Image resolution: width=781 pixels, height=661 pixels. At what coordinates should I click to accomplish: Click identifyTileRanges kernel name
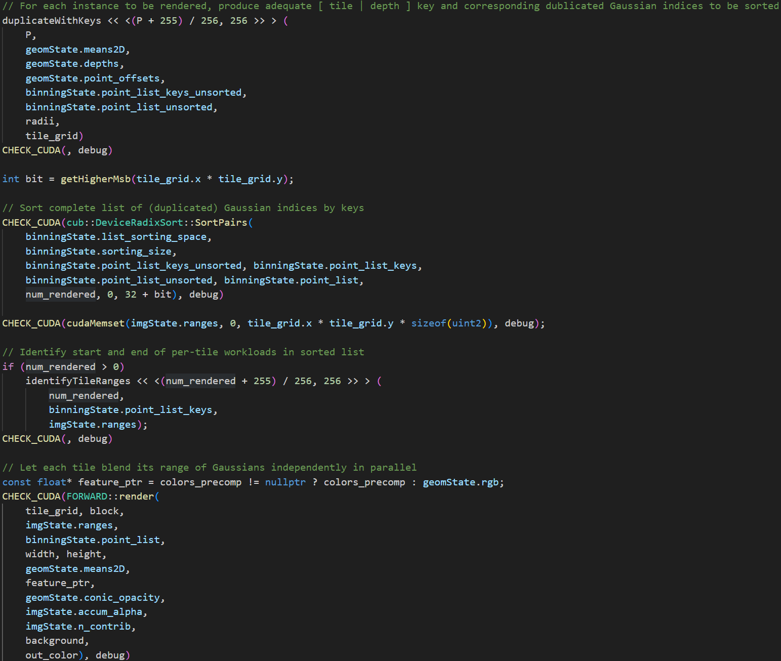point(78,381)
